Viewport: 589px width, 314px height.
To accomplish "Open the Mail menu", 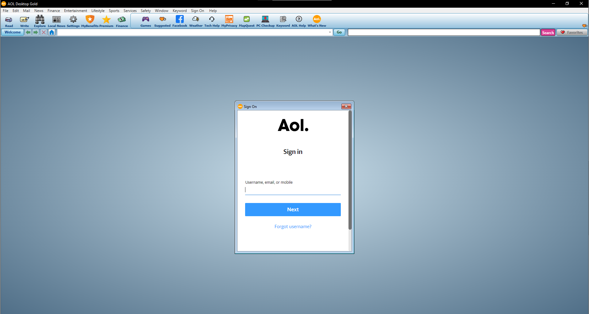I will [x=26, y=10].
